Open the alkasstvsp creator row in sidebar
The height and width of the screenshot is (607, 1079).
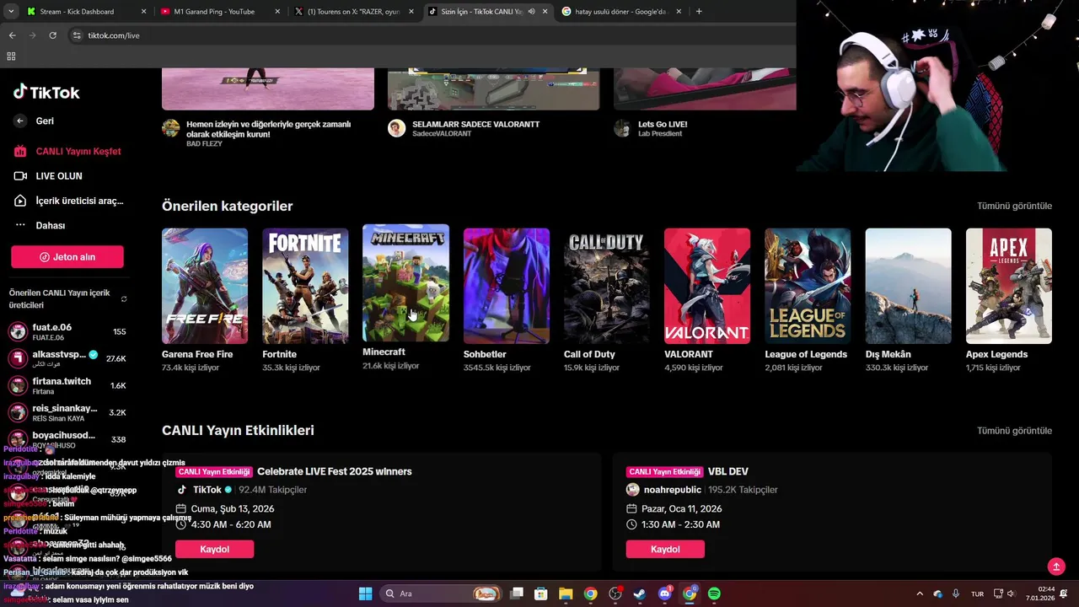(67, 358)
